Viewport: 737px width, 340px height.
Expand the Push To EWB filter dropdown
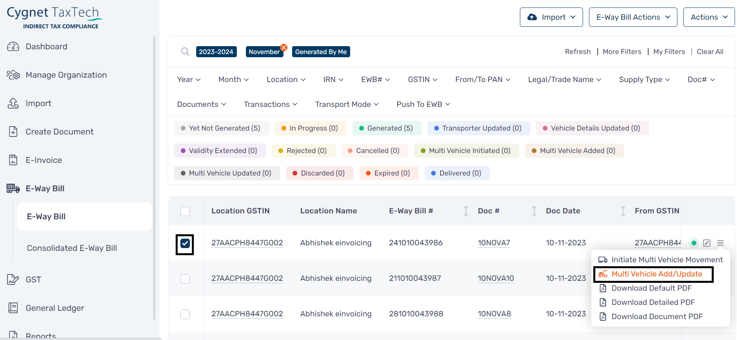pyautogui.click(x=423, y=105)
